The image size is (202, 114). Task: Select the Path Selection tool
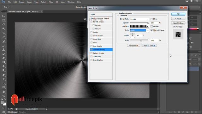(3, 83)
